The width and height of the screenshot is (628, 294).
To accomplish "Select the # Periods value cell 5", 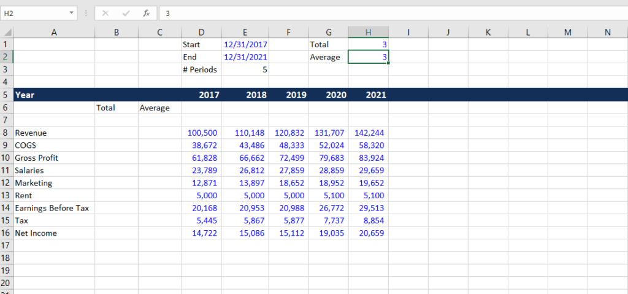I will (x=245, y=70).
